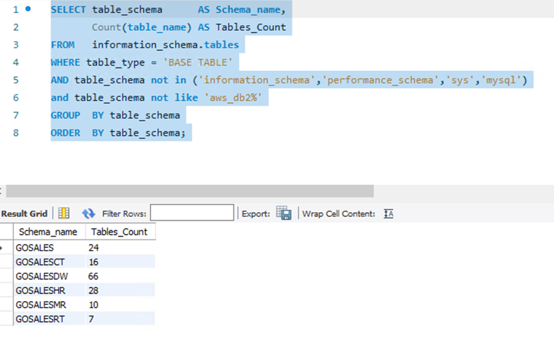
Task: Click the tables count cell showing 66
Action: coord(119,276)
